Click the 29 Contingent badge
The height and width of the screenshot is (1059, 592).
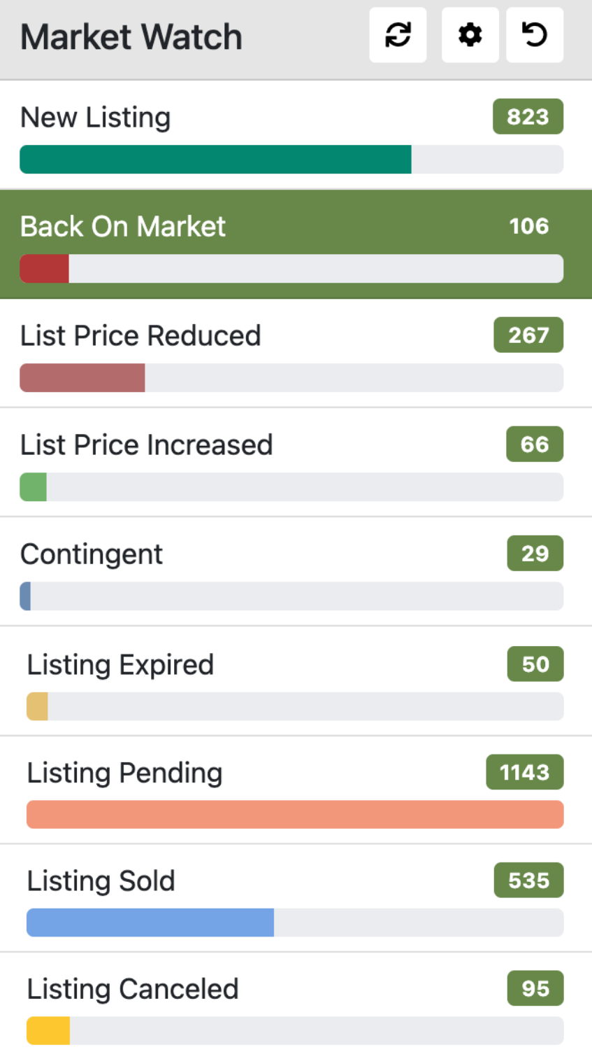535,554
